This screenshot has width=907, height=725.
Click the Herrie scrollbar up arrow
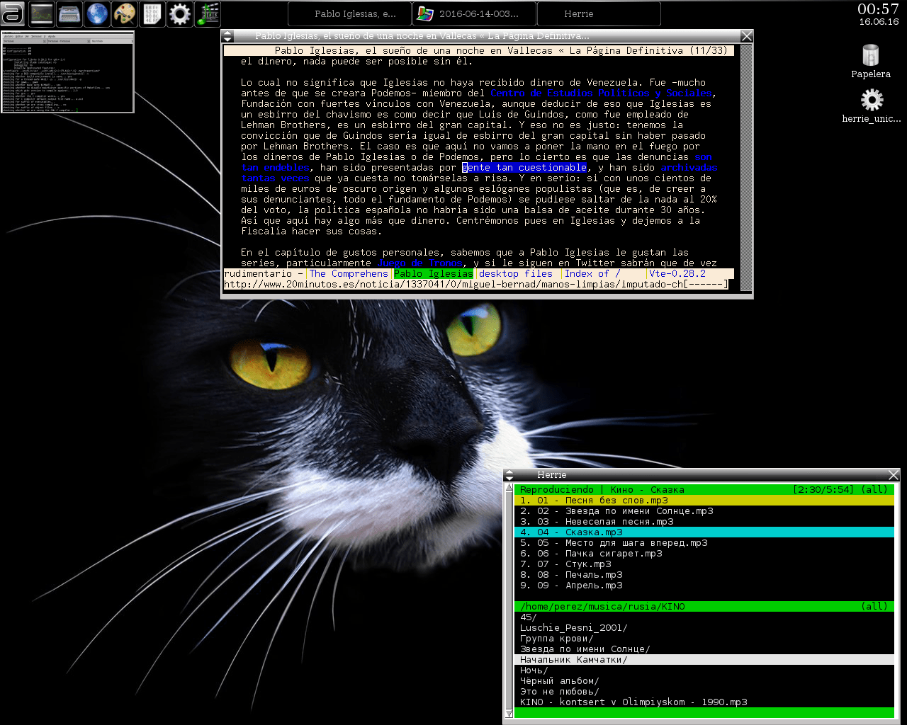click(x=509, y=489)
